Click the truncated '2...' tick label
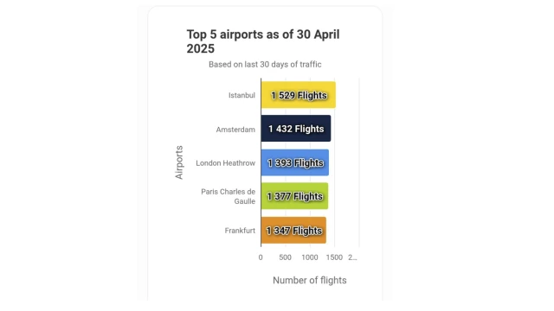Viewport: 554px width, 311px height. click(x=352, y=257)
